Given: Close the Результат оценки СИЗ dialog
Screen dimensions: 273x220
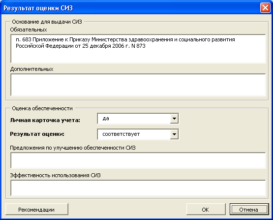Looking at the screenshot, I should pyautogui.click(x=265, y=8).
